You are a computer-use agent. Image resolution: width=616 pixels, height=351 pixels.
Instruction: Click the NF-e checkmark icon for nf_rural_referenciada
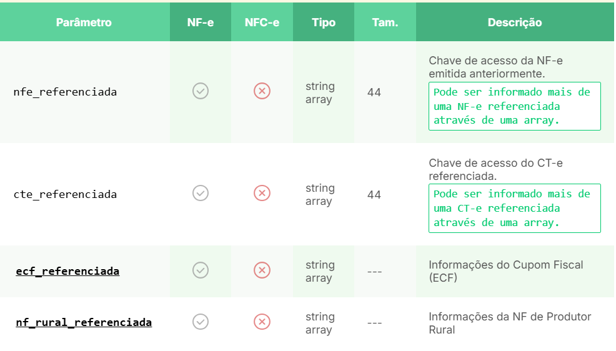point(201,322)
